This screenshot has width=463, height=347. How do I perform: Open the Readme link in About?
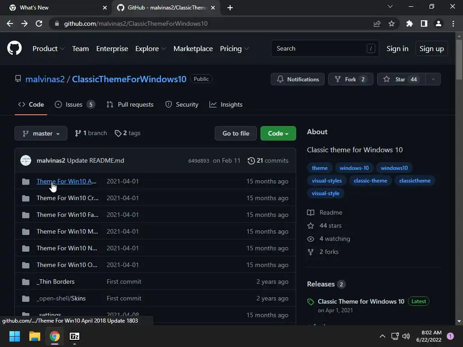point(325,212)
